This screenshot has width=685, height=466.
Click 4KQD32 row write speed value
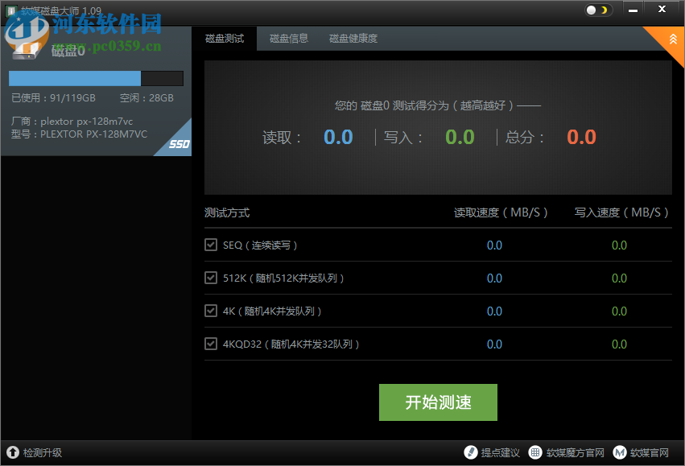point(619,344)
